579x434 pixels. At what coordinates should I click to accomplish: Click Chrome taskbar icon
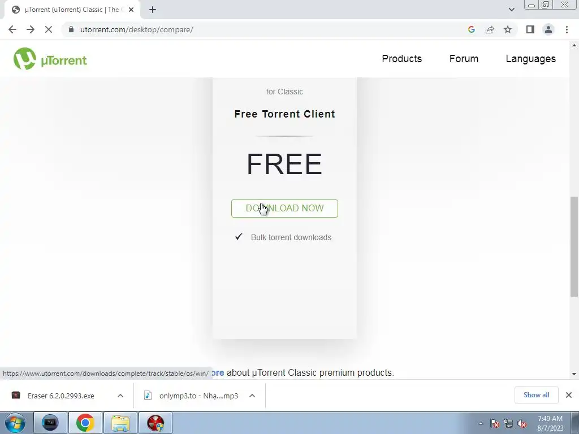(85, 423)
